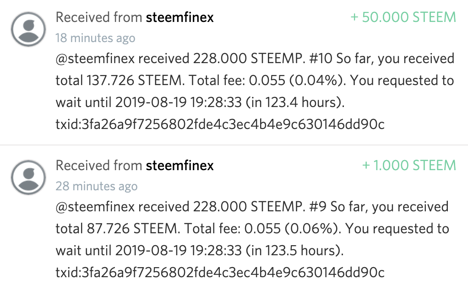Click the txid hash under the 123.5 hours memo
Image resolution: width=468 pixels, height=290 pixels.
click(220, 273)
